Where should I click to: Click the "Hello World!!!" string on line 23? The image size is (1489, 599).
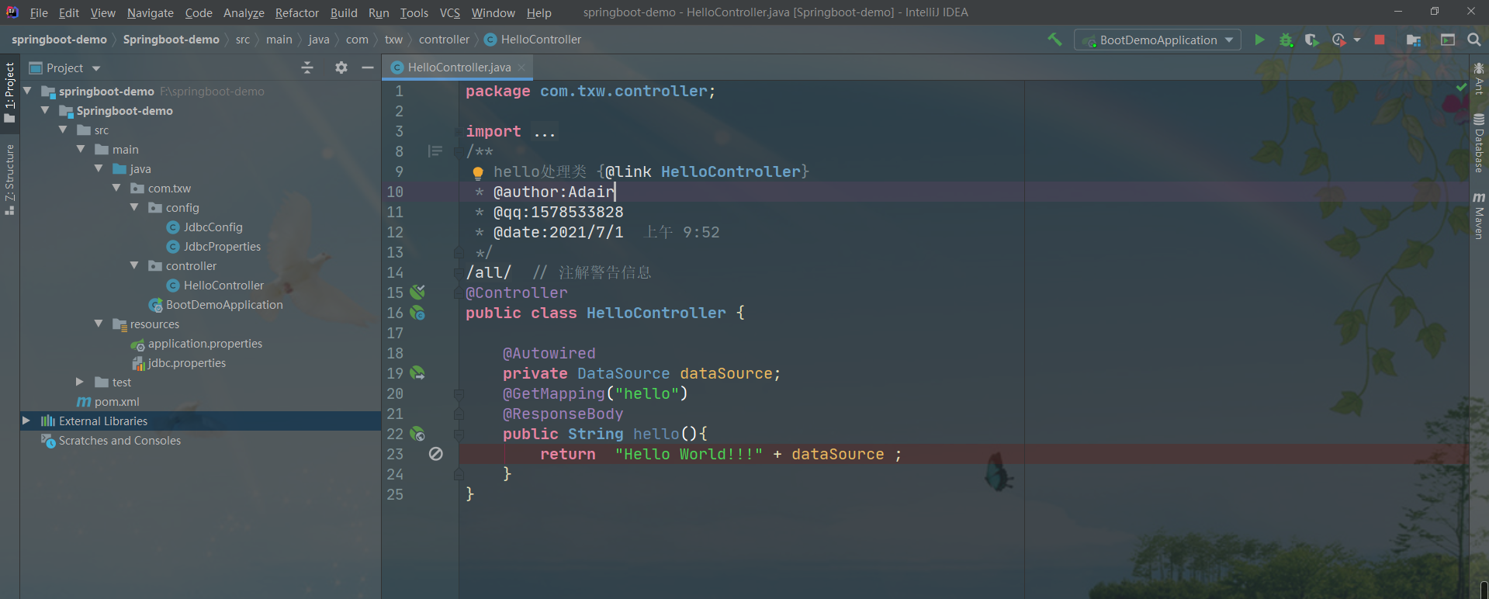pyautogui.click(x=688, y=454)
